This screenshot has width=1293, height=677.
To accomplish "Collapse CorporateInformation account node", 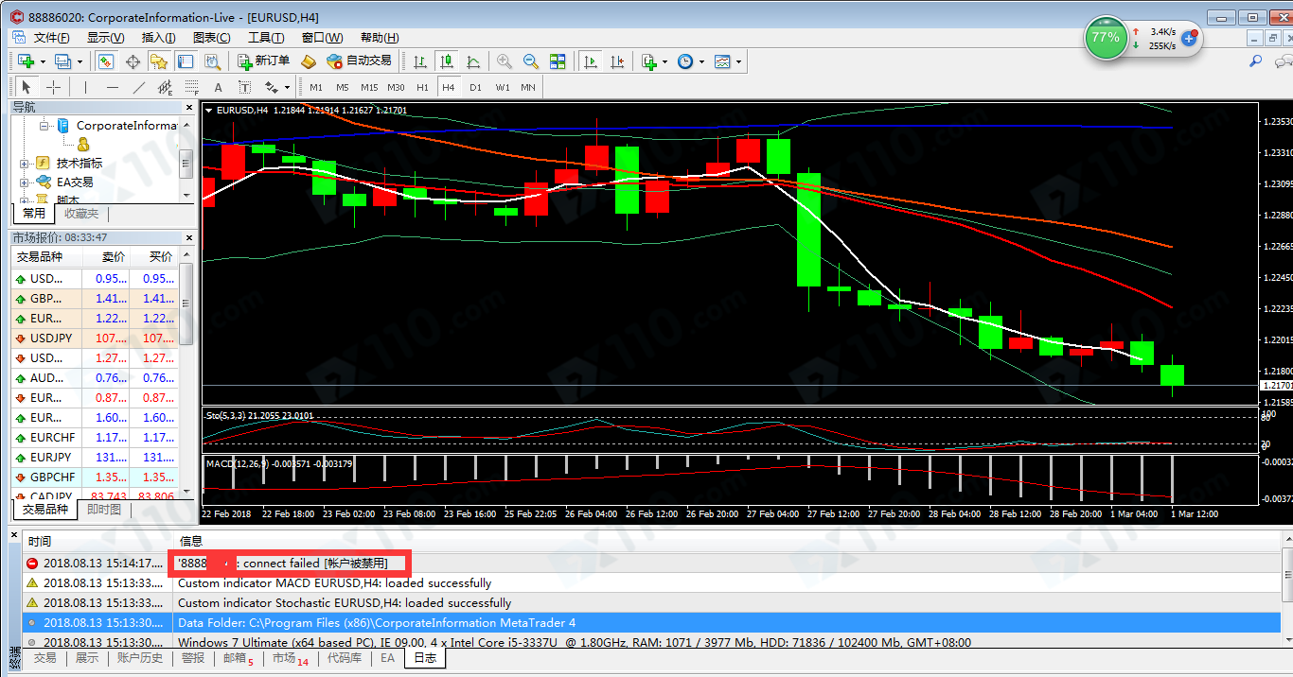I will 44,126.
